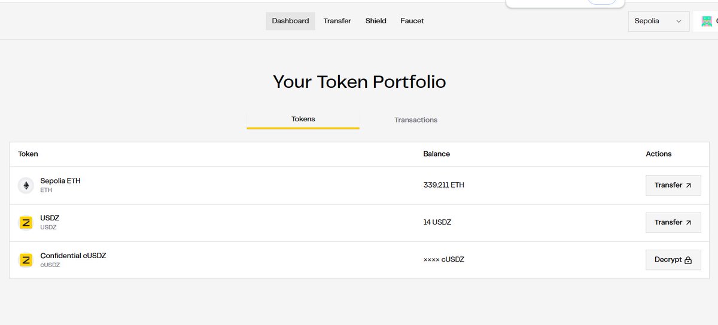Click the Confidential cUSDZ token name

point(73,256)
